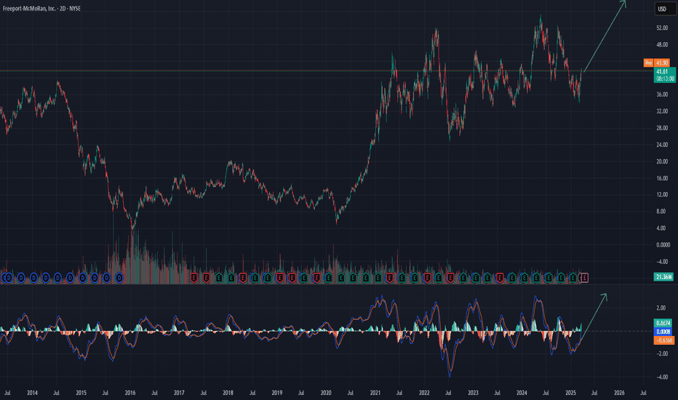The height and width of the screenshot is (400, 678).
Task: Click the green 41.61 last price label
Action: pos(664,75)
